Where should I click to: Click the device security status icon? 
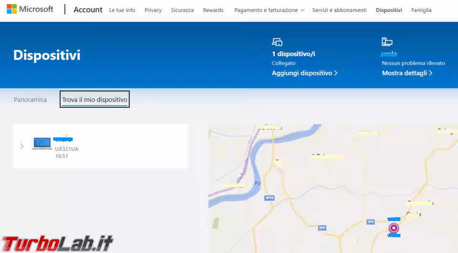tap(387, 42)
